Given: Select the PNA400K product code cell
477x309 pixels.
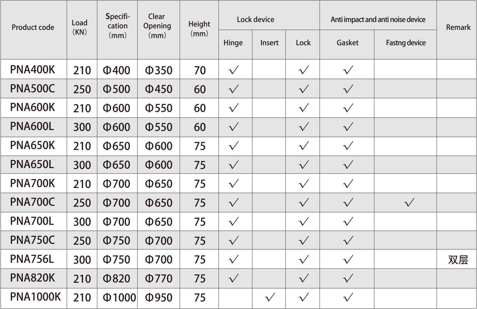Looking at the screenshot, I should coord(33,70).
